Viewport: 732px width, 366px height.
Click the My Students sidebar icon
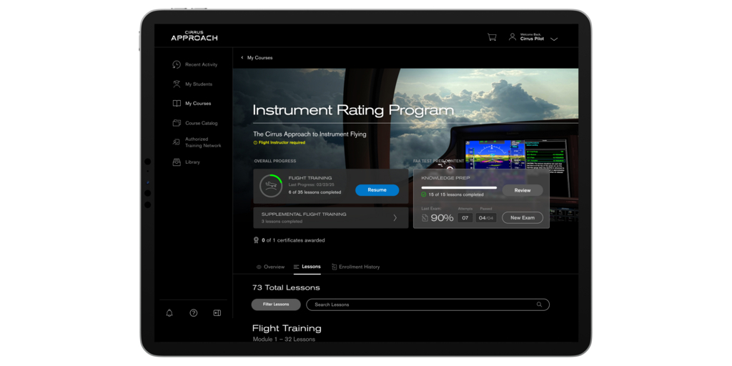177,84
